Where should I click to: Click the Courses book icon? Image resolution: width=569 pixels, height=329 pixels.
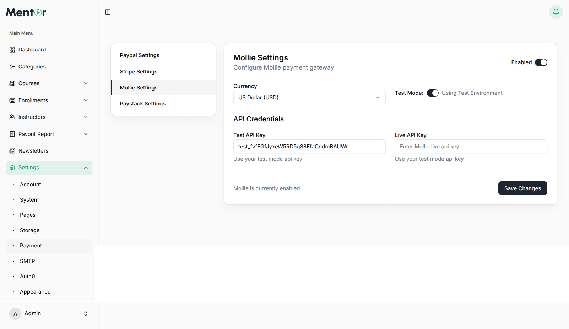(x=12, y=83)
